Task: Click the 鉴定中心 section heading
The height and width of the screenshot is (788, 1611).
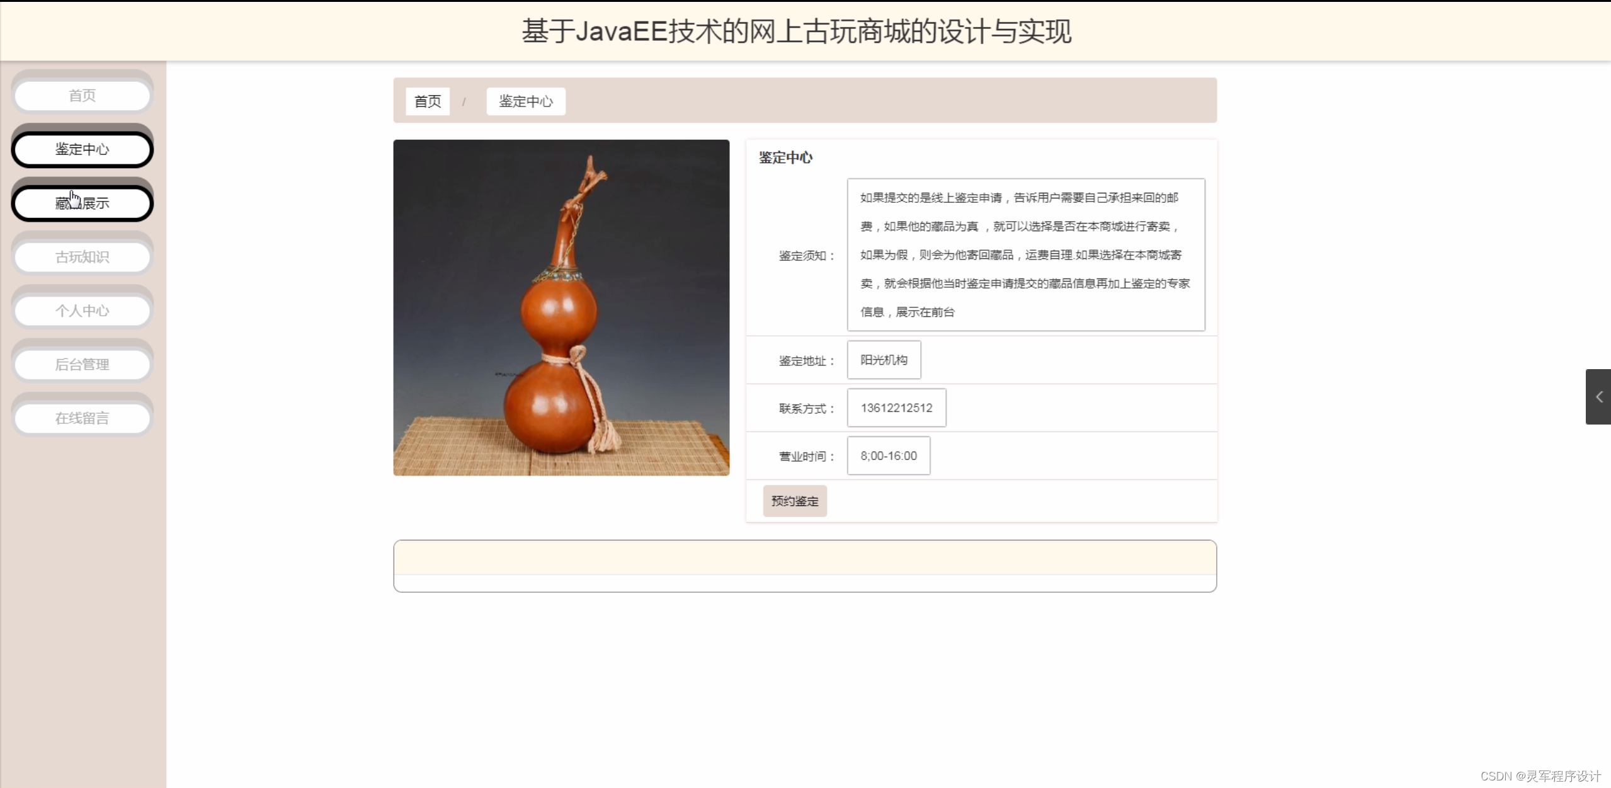Action: 785,157
